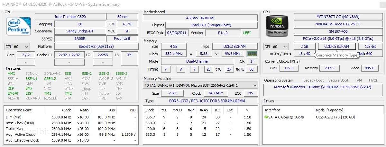386x147 pixels.
Task: Click the 03/03/2011 BIOS date field
Action: coord(177,33)
